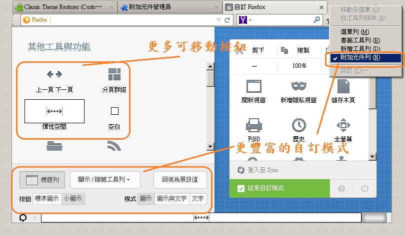This screenshot has height=236, width=405.
Task: Open New Window (開新視窗) icon
Action: (254, 86)
